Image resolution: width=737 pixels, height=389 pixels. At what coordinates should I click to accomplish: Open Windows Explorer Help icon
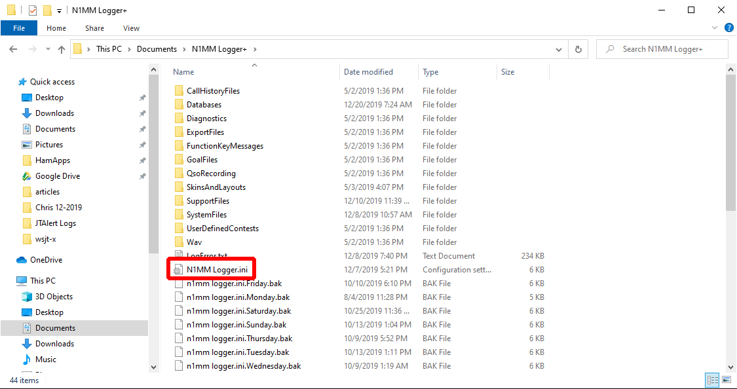pos(729,28)
